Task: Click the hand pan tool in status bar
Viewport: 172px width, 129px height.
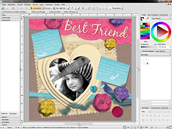Action: pyautogui.click(x=138, y=127)
